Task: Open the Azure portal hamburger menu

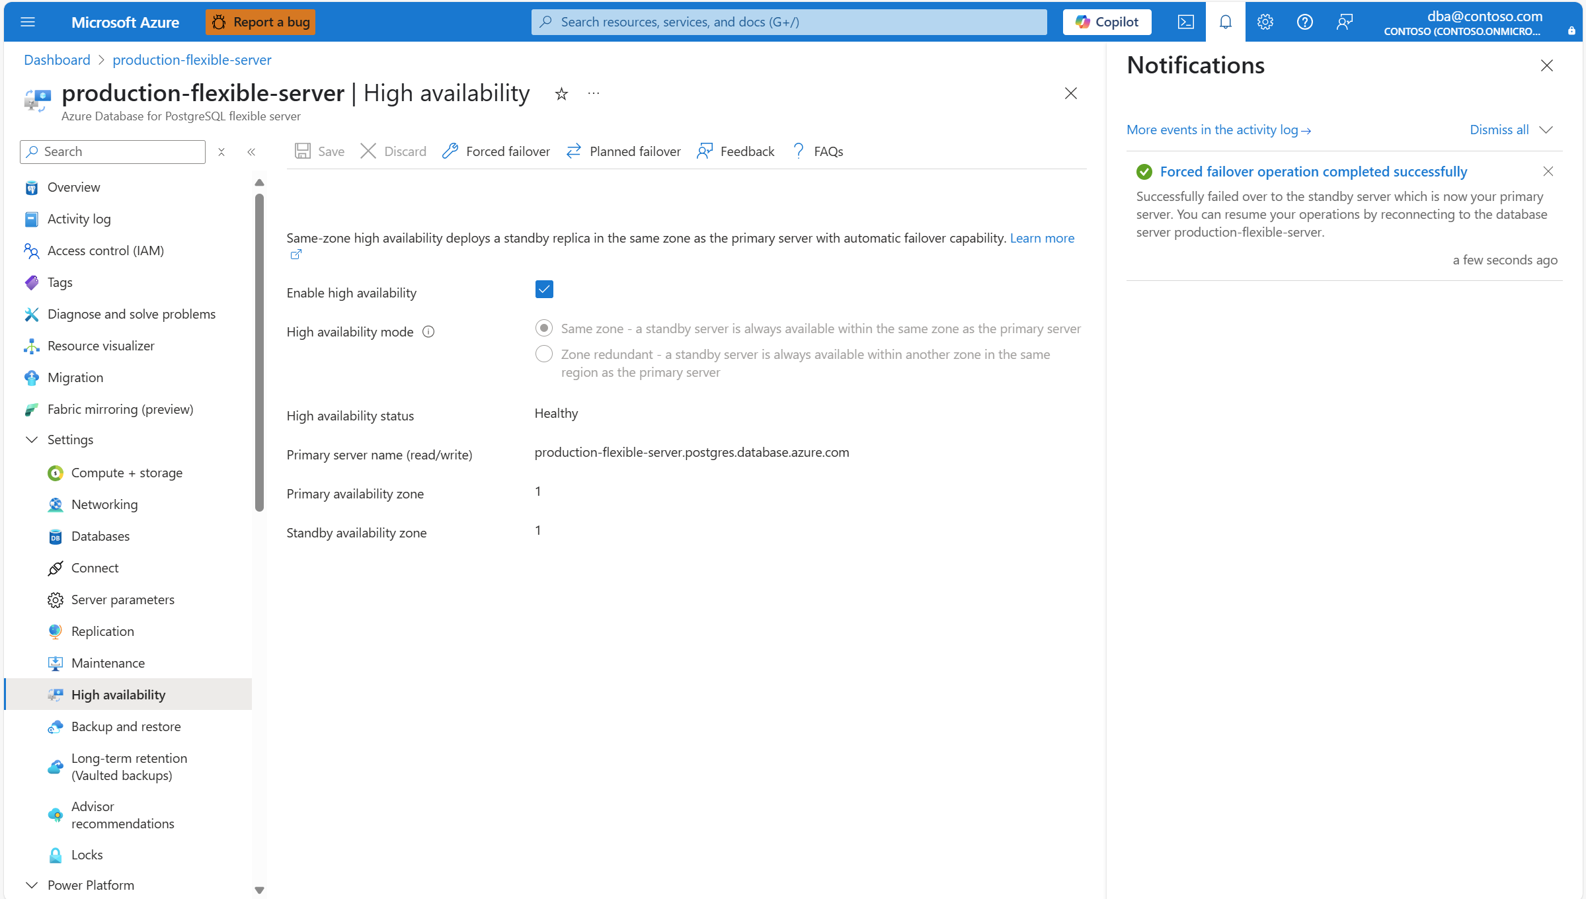Action: [x=28, y=22]
